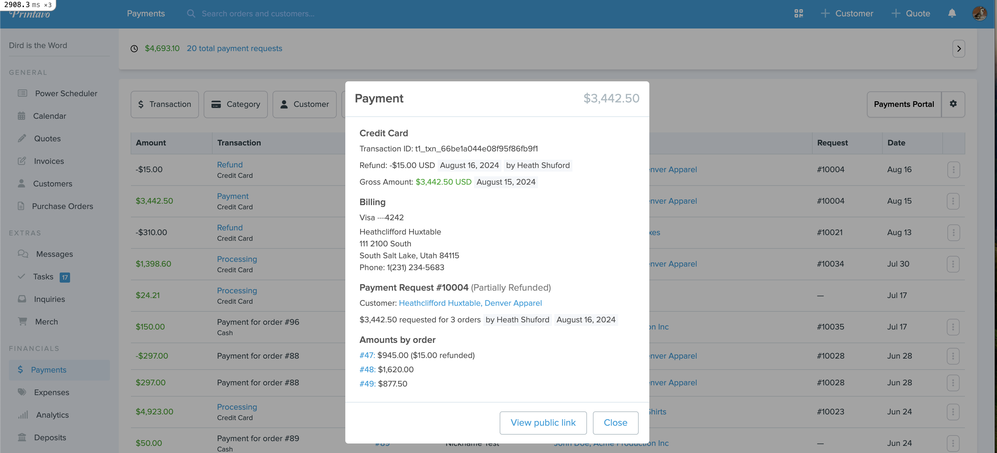Click the search orders and customers field
Screen dimensions: 997x453
258,14
